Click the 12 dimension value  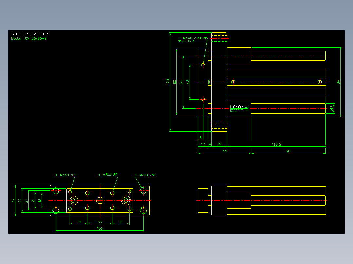click(203, 144)
